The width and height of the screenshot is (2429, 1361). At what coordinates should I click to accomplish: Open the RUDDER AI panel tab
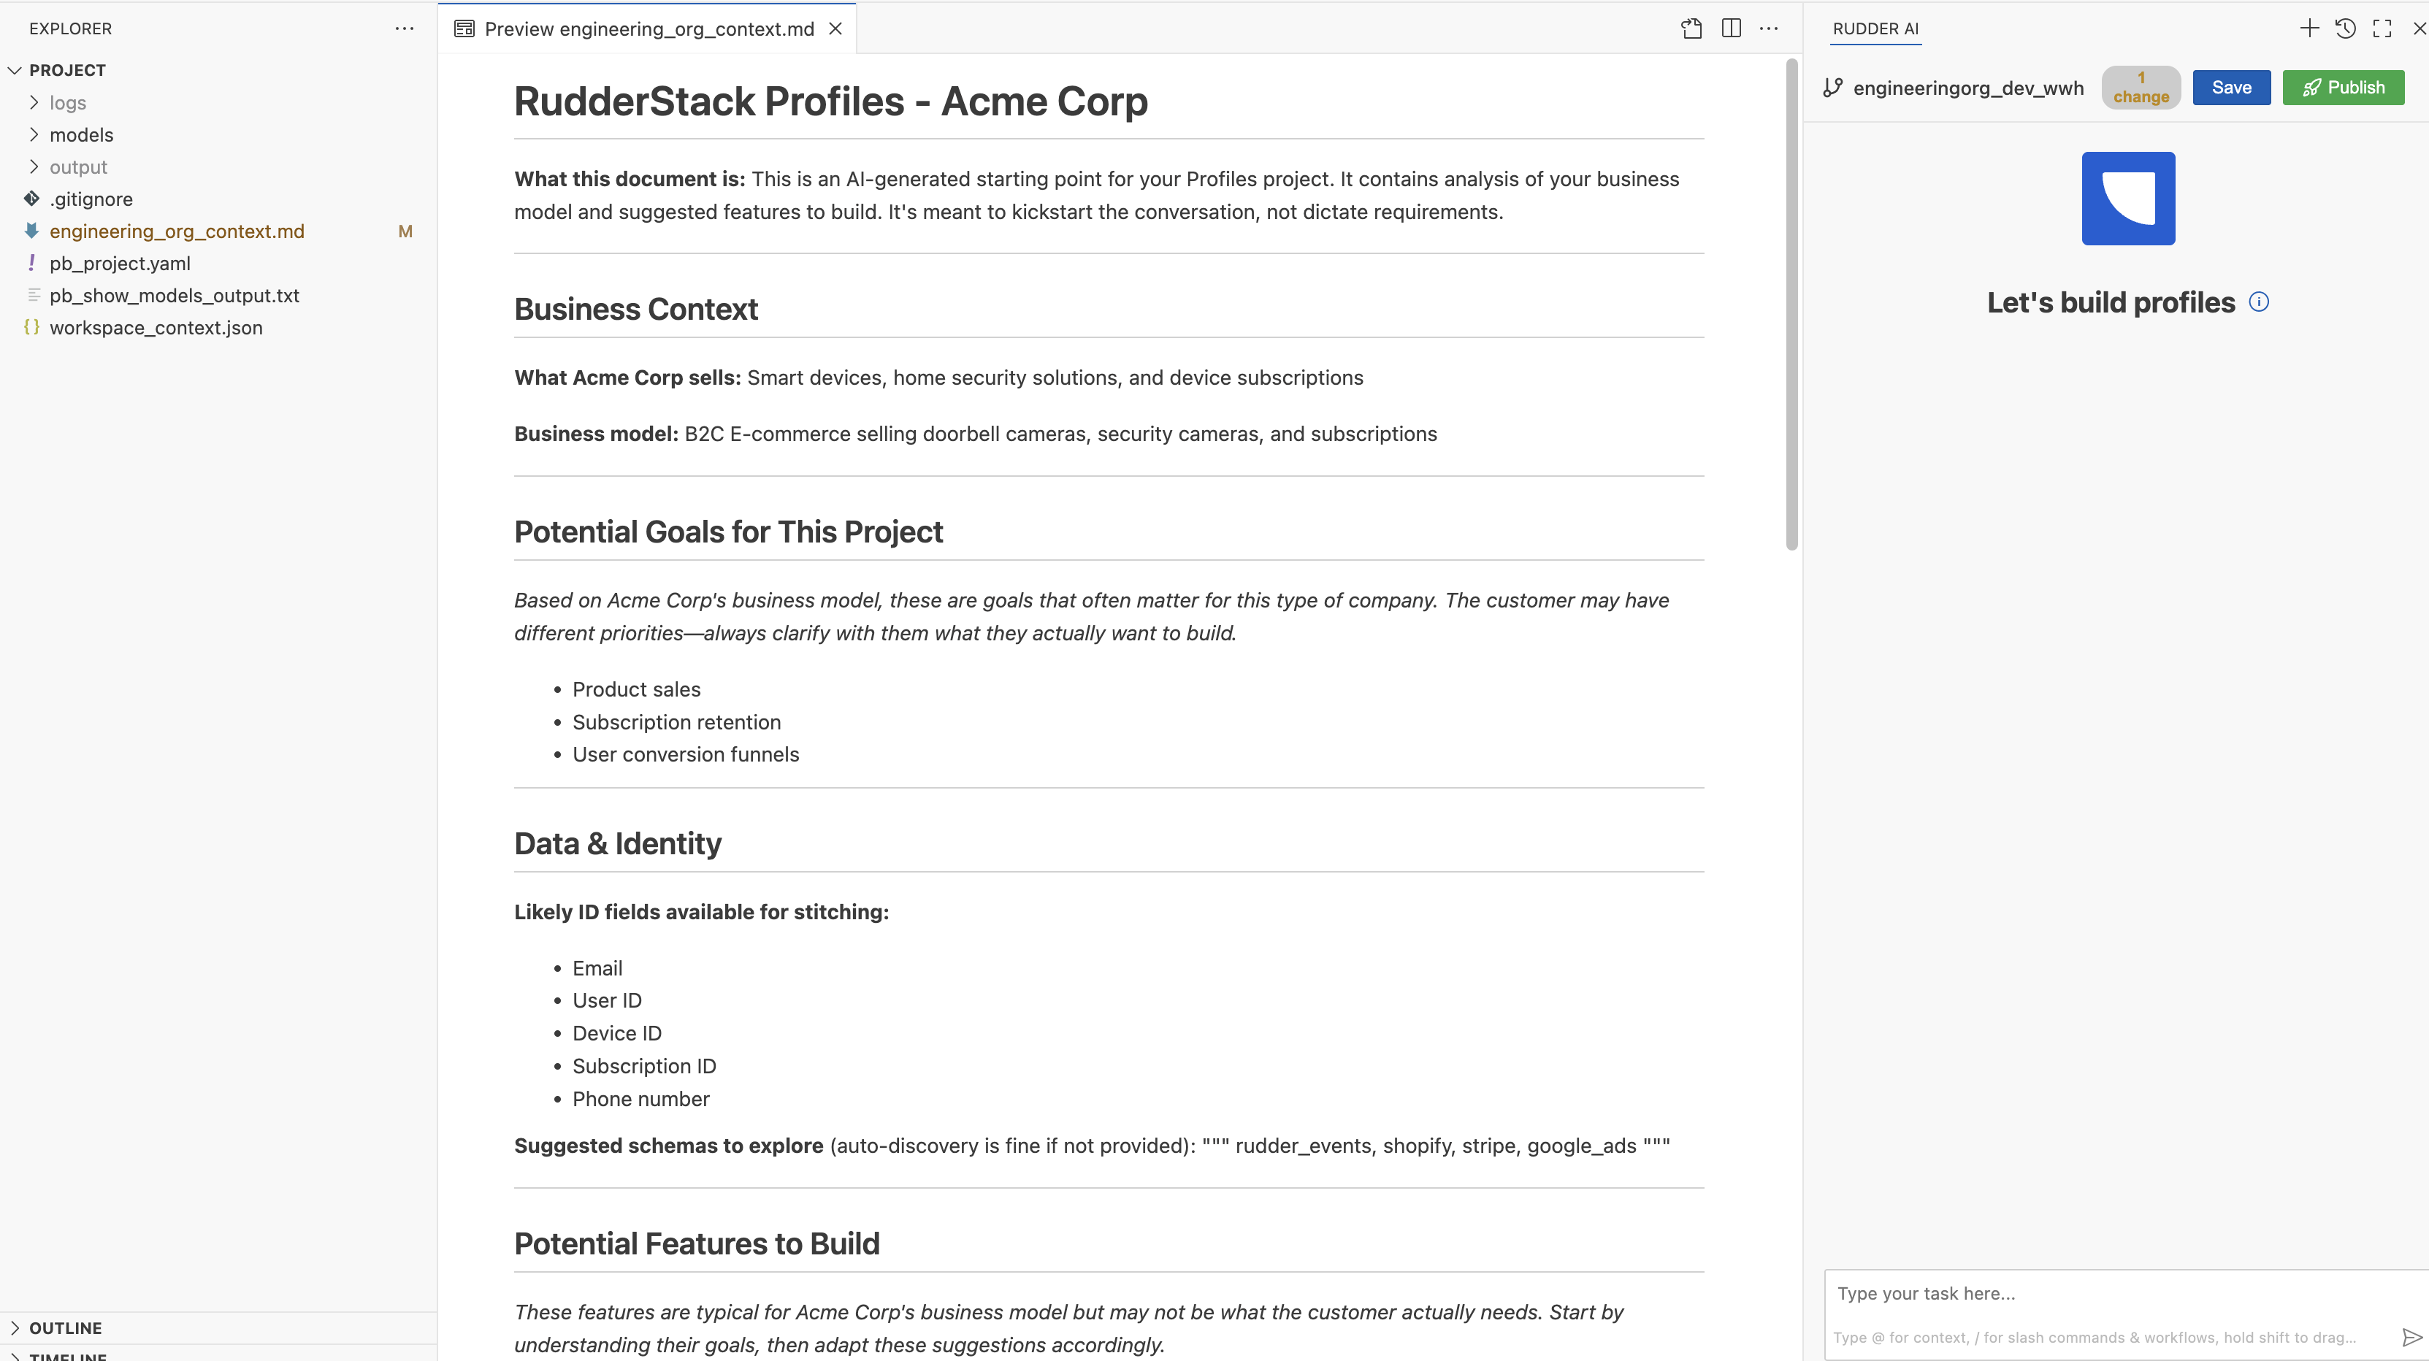(1875, 28)
